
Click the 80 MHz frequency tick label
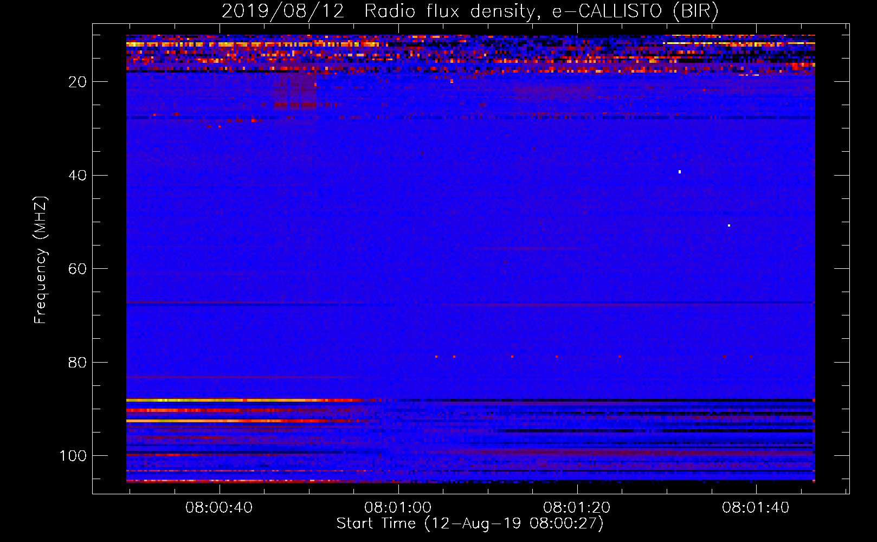78,362
